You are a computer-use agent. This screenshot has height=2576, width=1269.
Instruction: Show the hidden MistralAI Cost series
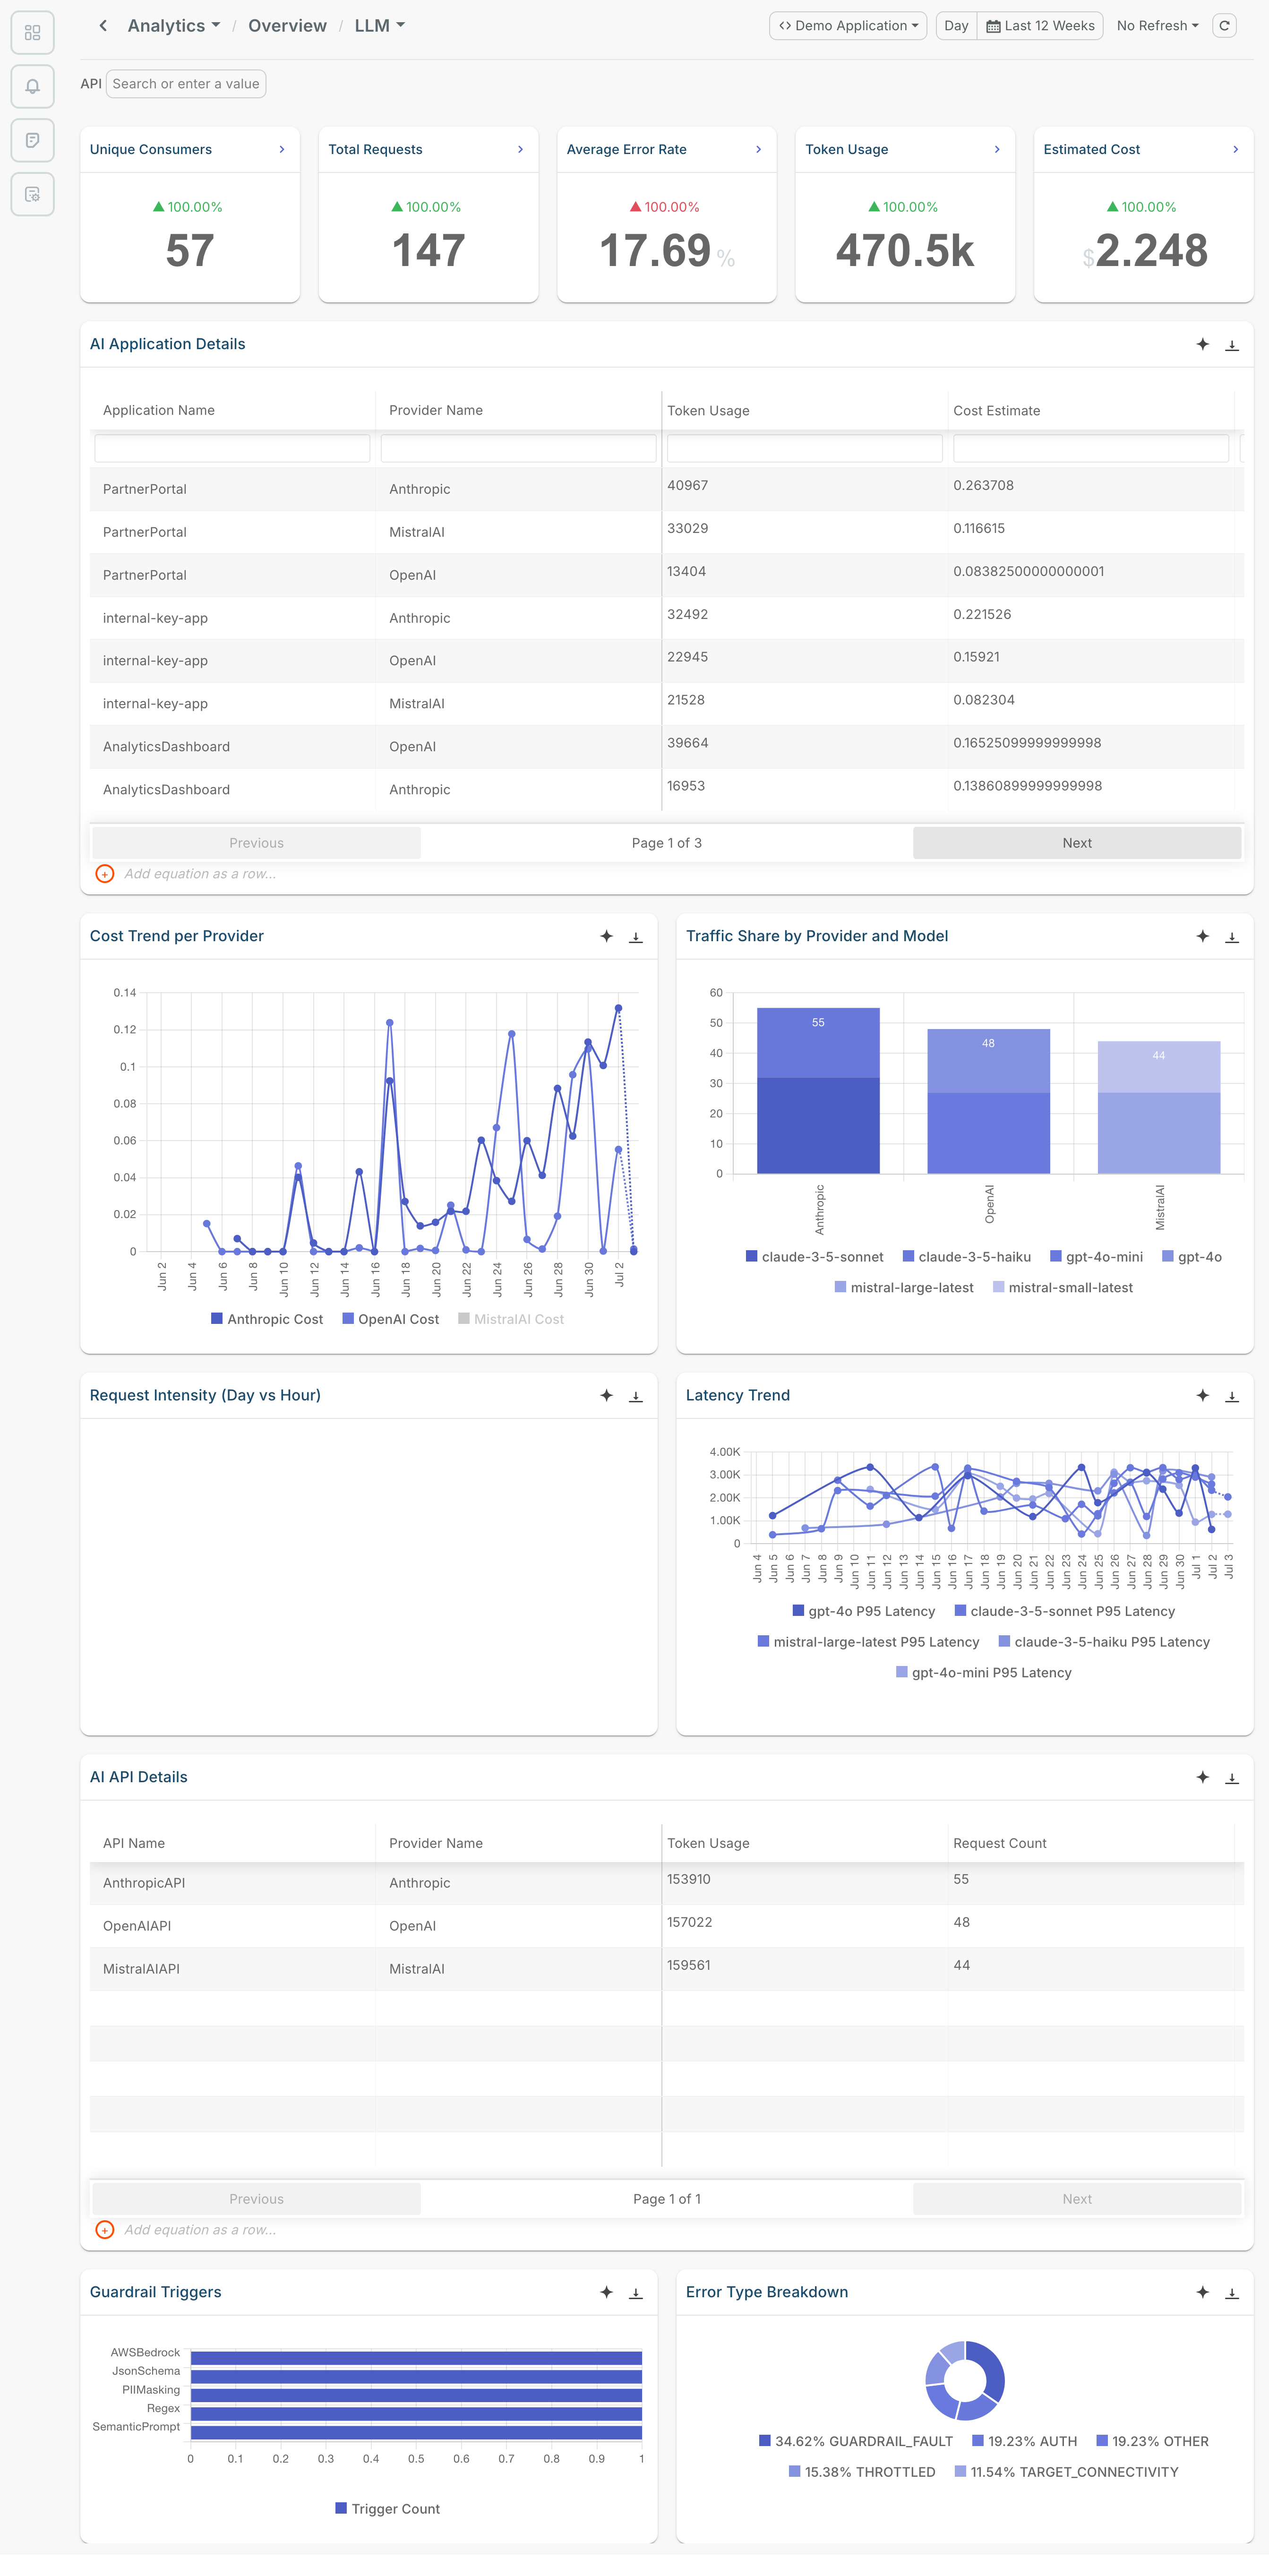(511, 1319)
